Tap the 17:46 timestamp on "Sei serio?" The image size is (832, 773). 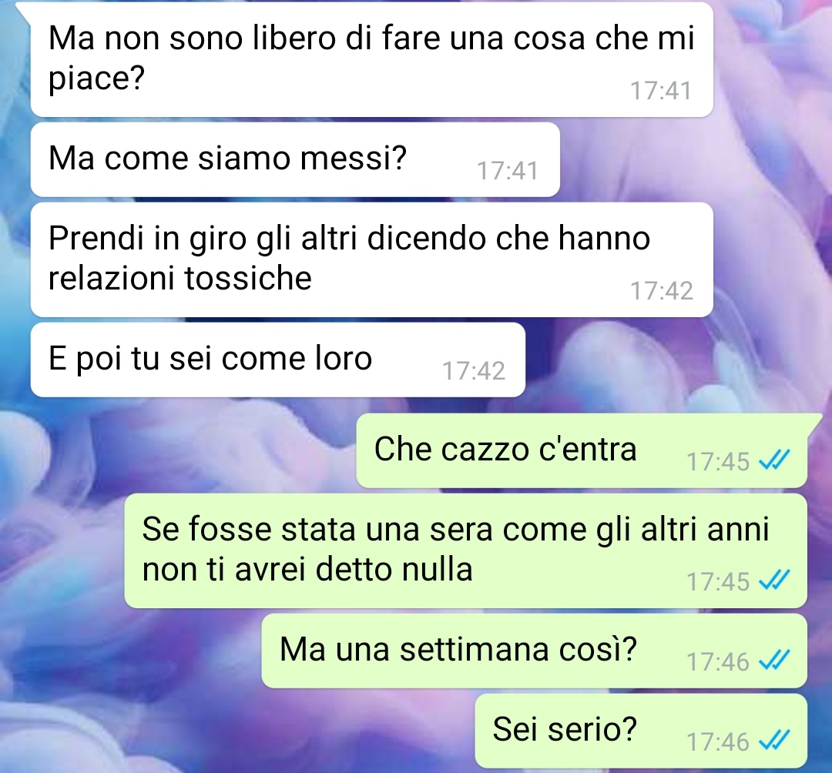click(x=718, y=741)
